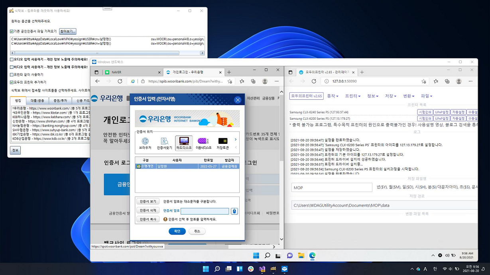Open 변환 dropdown in 모두의프린터

(x=408, y=96)
